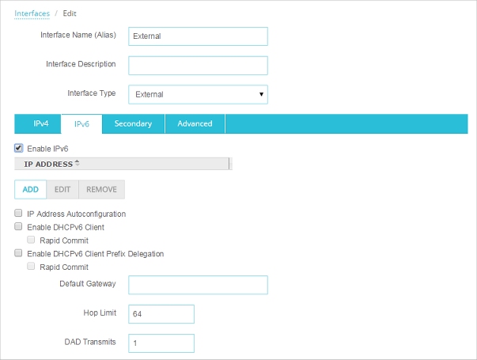Sort the IP Address column header arrow
Viewport: 477px width, 360px height.
click(x=77, y=163)
